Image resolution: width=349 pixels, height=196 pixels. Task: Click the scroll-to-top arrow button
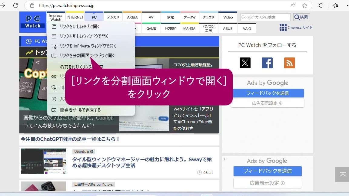coord(342,175)
